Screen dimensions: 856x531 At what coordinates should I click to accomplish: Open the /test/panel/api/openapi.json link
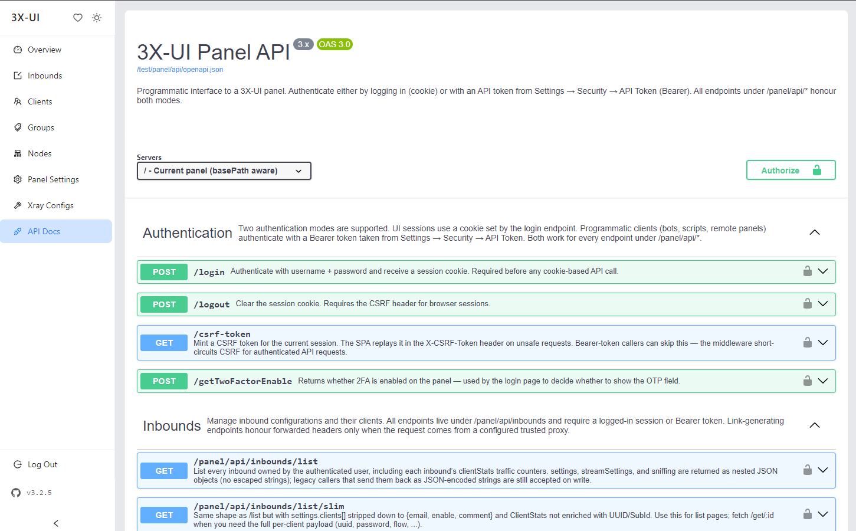[x=180, y=70]
